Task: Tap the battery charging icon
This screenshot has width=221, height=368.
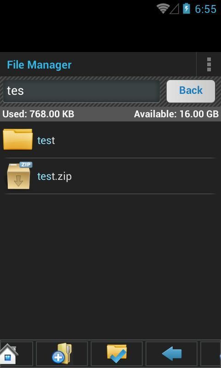Action: point(186,8)
